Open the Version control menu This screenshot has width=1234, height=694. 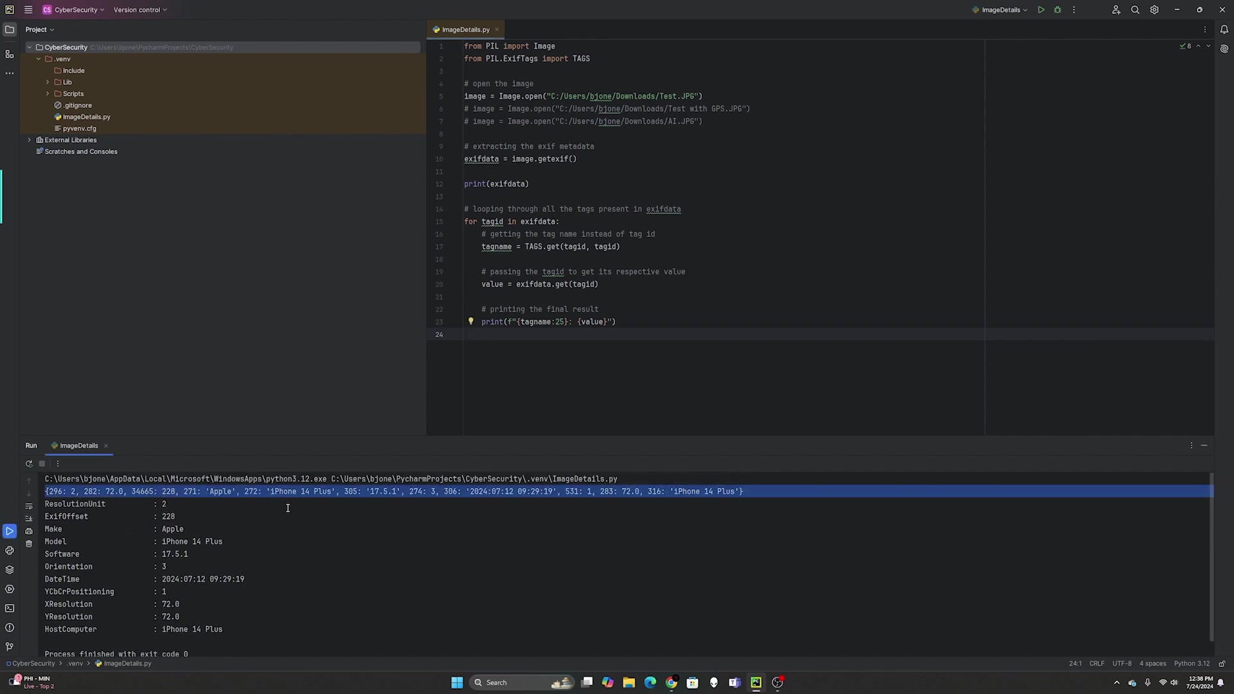[x=139, y=10]
